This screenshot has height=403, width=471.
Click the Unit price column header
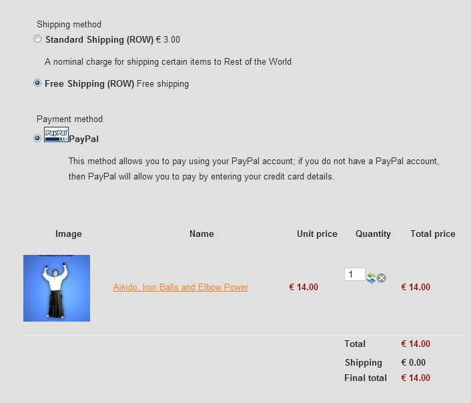coord(317,234)
